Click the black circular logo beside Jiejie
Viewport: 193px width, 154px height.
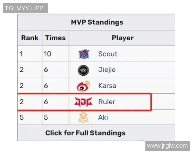pos(84,70)
